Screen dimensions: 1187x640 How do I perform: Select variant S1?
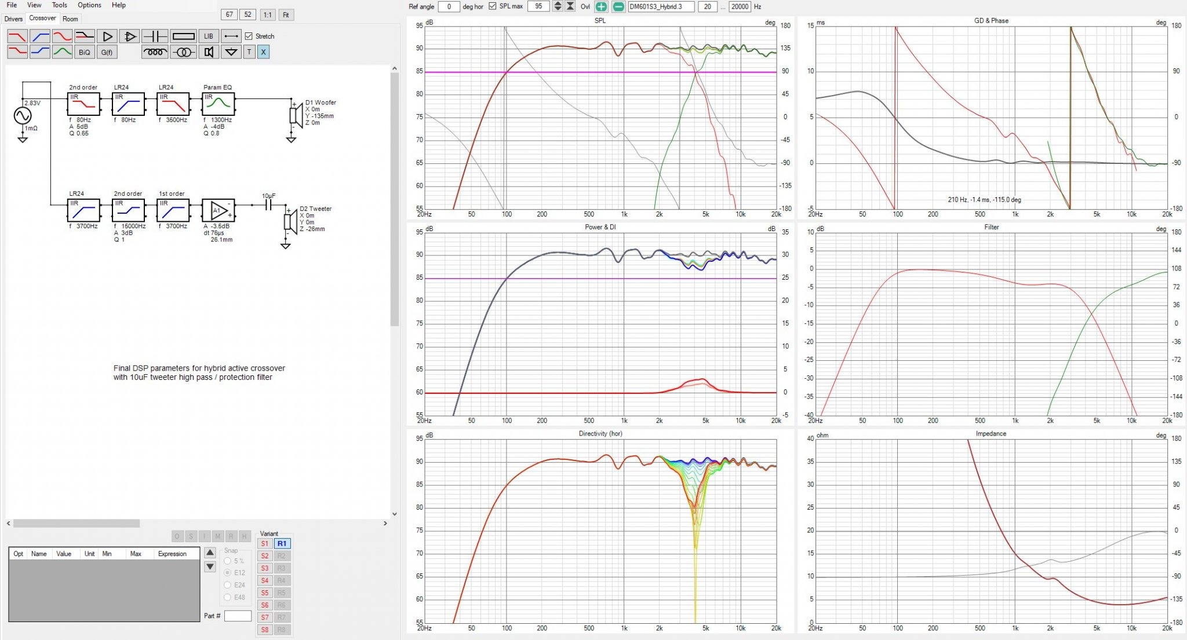pyautogui.click(x=265, y=543)
